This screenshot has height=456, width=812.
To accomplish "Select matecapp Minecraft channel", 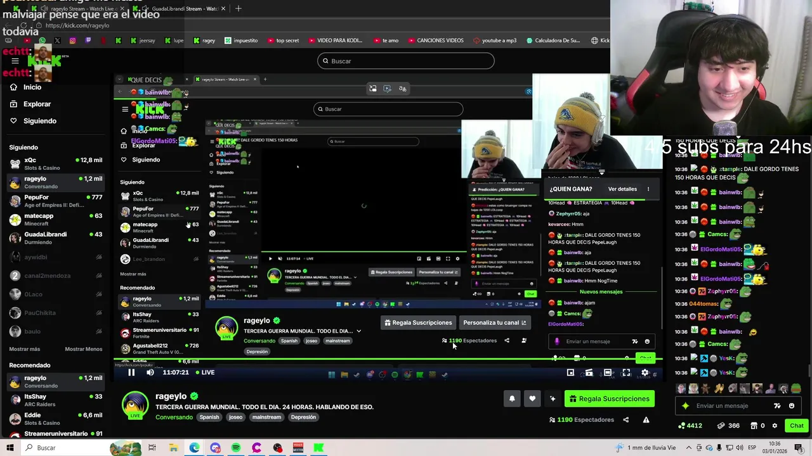I will [56, 219].
